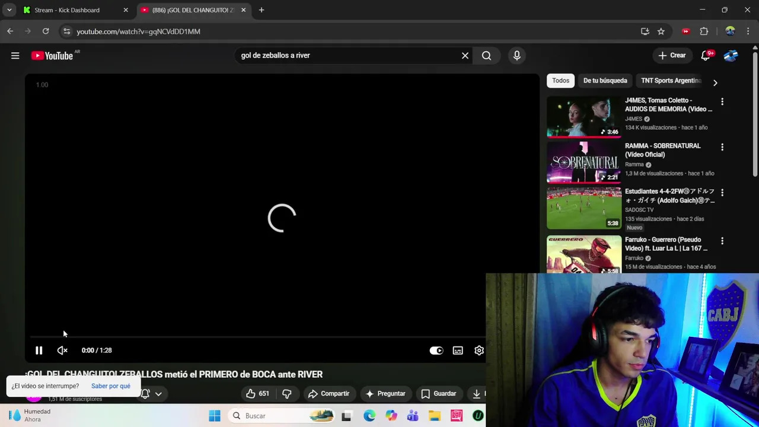759x427 pixels.
Task: Dislike the video with thumbs down
Action: click(287, 394)
